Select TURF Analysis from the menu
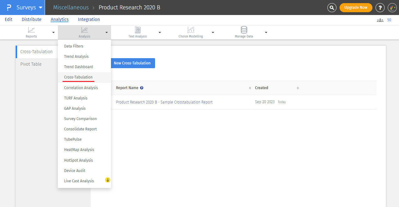 pos(76,98)
